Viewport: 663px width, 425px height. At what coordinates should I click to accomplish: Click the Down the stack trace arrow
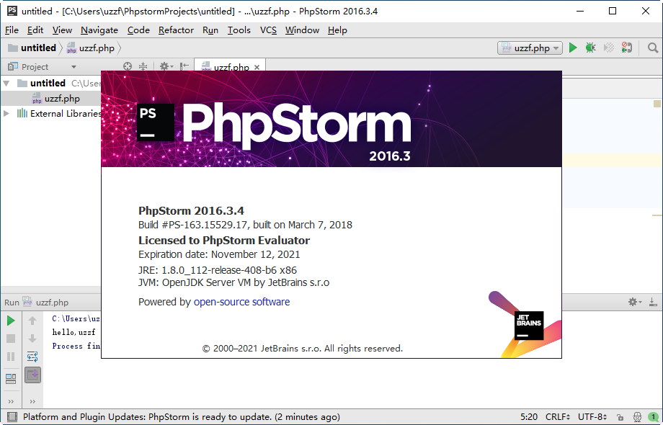(x=32, y=339)
